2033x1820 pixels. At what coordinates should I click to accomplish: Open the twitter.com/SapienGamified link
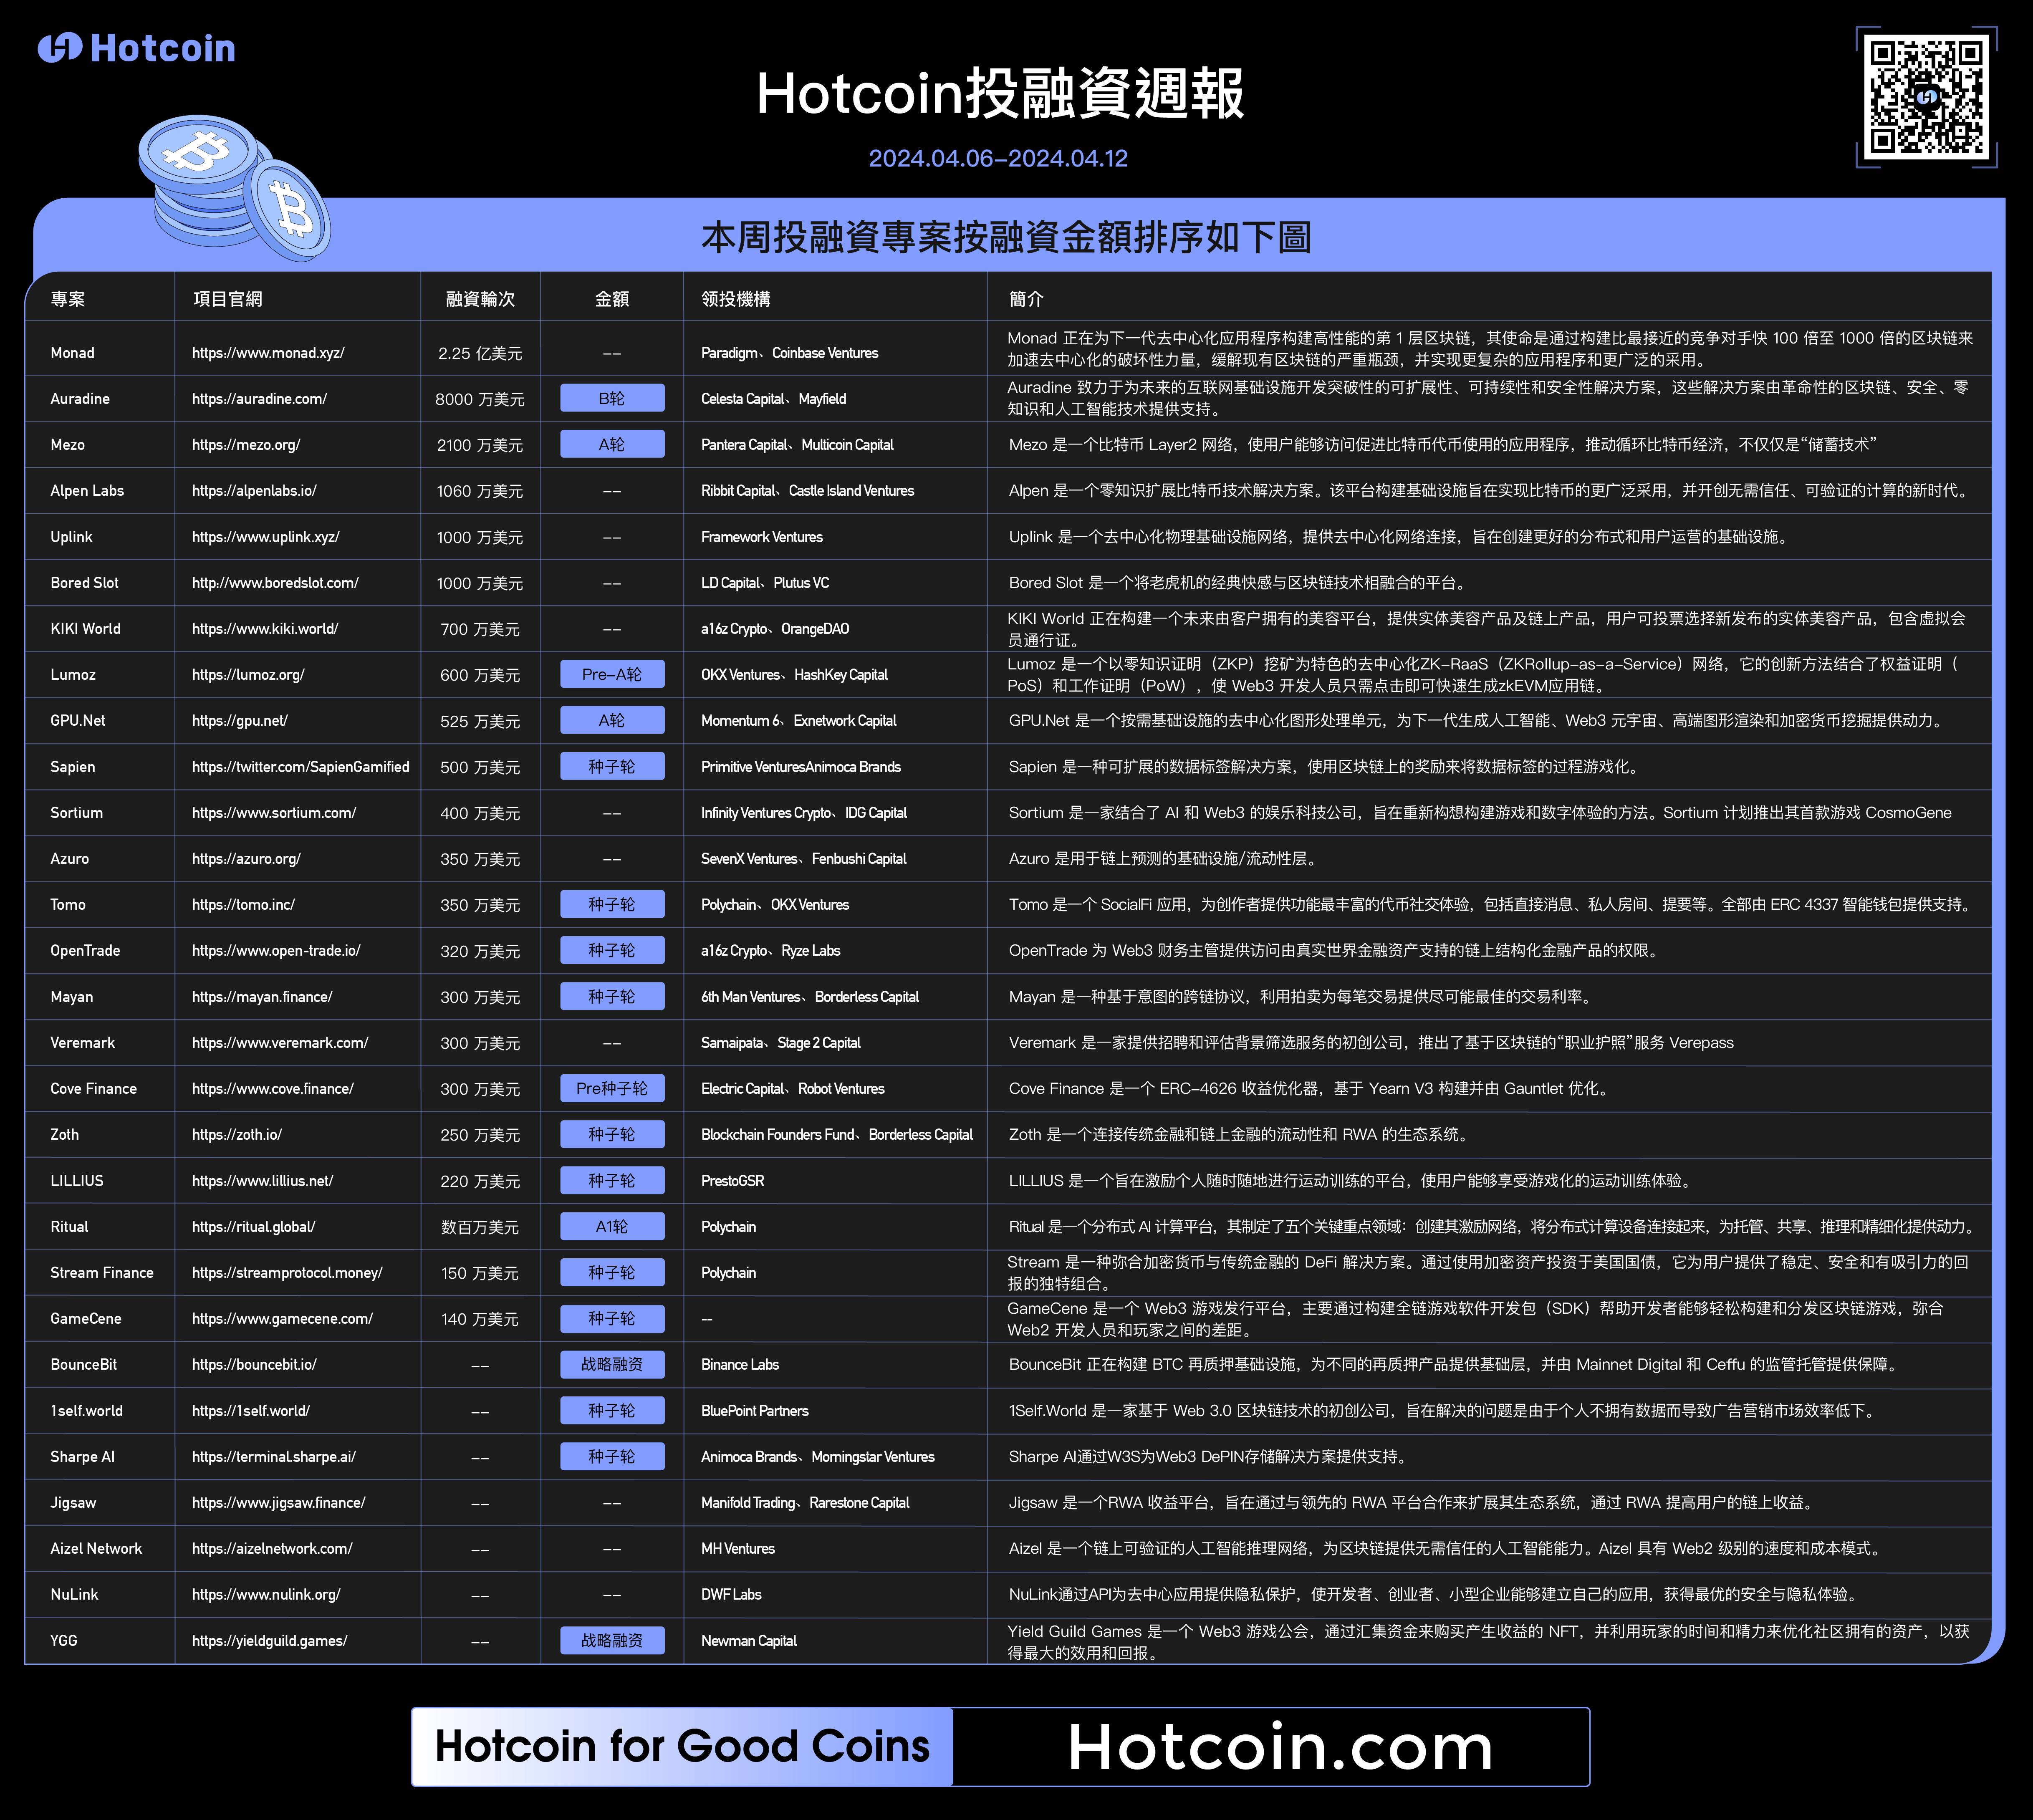pyautogui.click(x=301, y=767)
